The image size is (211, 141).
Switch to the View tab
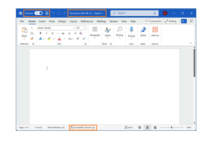(124, 21)
